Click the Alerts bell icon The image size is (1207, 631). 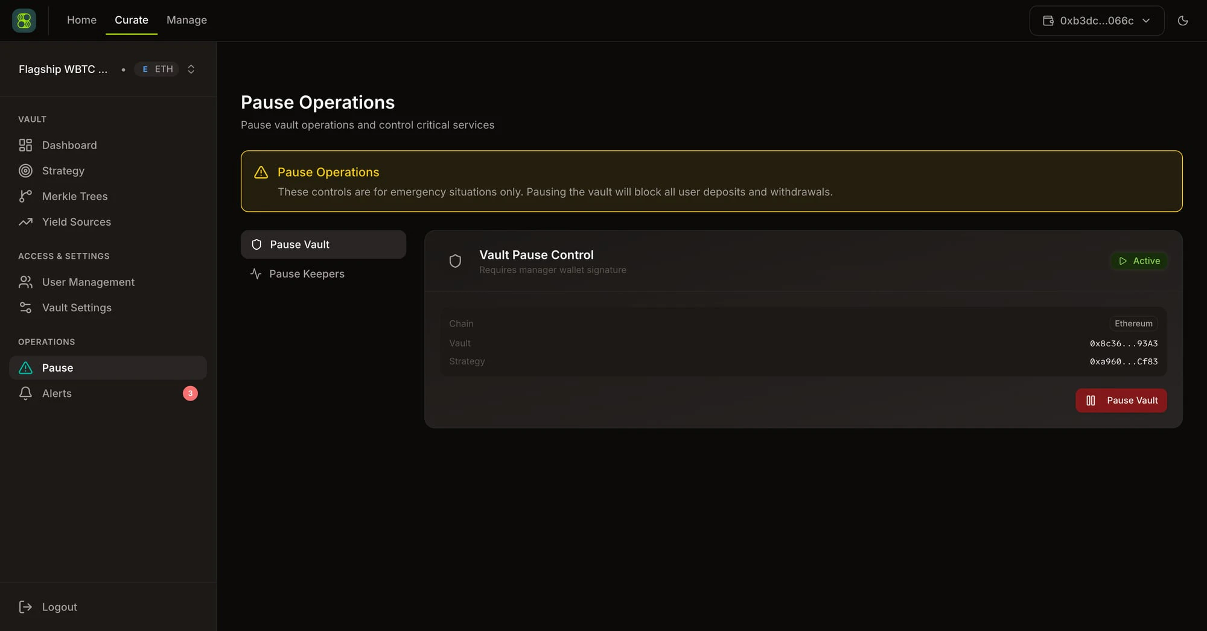click(x=25, y=393)
